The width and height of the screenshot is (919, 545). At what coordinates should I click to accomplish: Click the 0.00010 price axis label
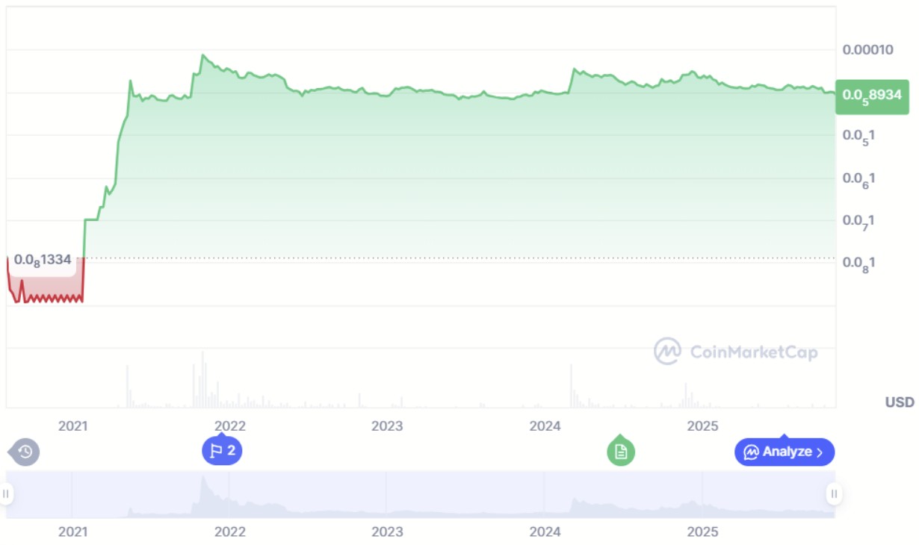[867, 50]
